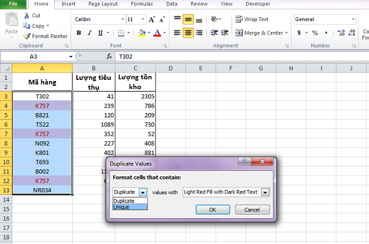Open the Duplicate/Unique rule dropdown arrow
This screenshot has height=244, width=369.
143,192
